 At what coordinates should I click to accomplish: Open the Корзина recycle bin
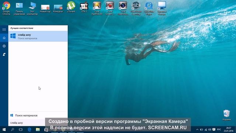tap(226, 115)
